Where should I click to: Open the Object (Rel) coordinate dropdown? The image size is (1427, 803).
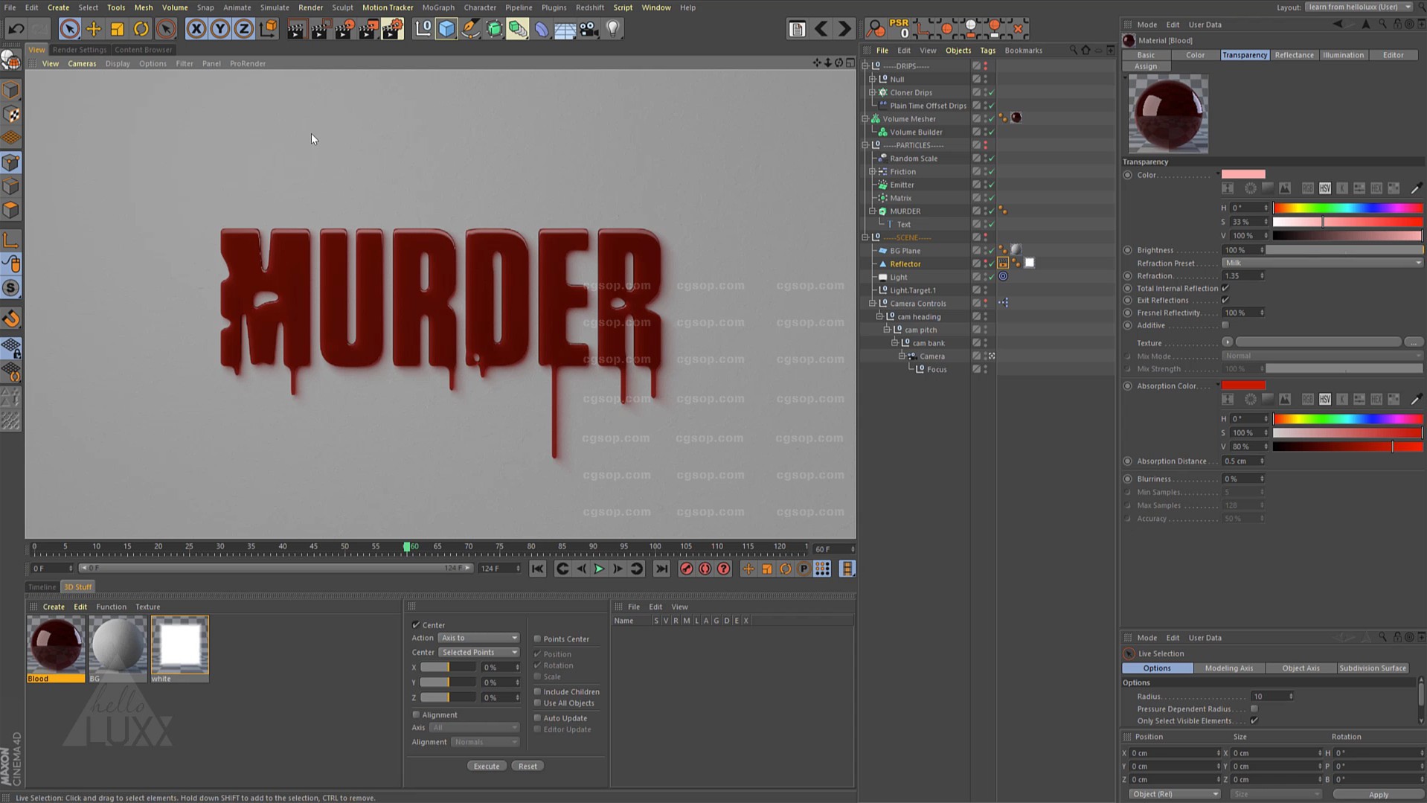tap(1174, 794)
